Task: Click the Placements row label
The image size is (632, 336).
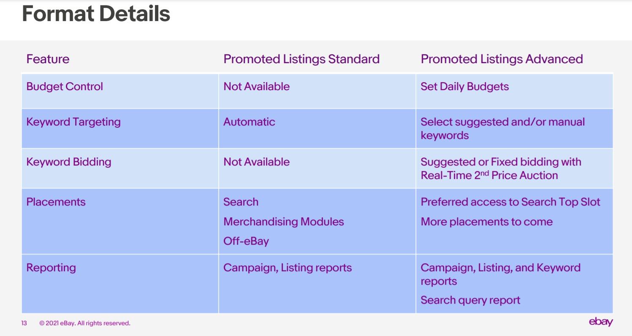Action: (56, 202)
